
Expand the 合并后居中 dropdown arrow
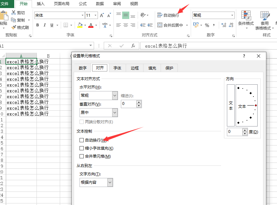pyautogui.click(x=187, y=25)
